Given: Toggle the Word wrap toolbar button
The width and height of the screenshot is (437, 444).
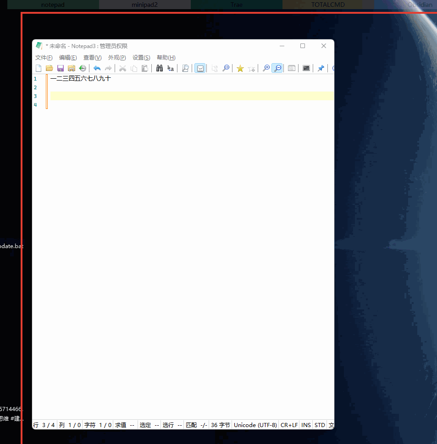Looking at the screenshot, I should pyautogui.click(x=200, y=68).
